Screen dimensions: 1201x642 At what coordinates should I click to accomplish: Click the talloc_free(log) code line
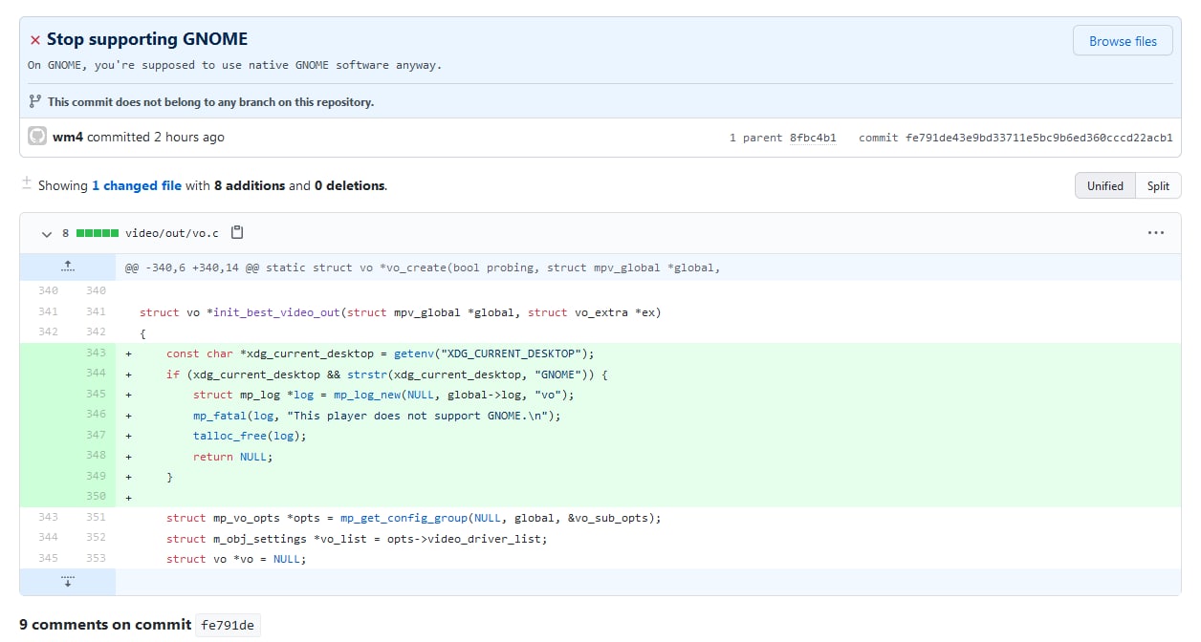(x=250, y=436)
